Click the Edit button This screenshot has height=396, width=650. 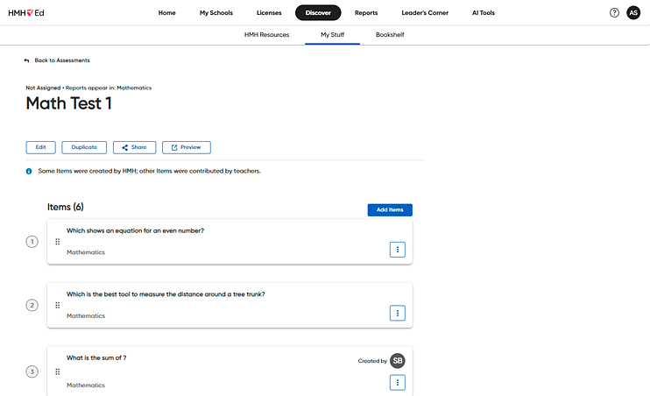click(40, 147)
